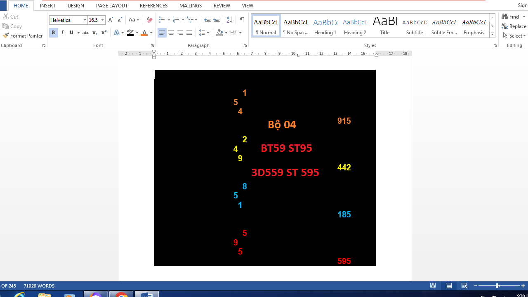Open the Helvetica font name dropdown

85,20
